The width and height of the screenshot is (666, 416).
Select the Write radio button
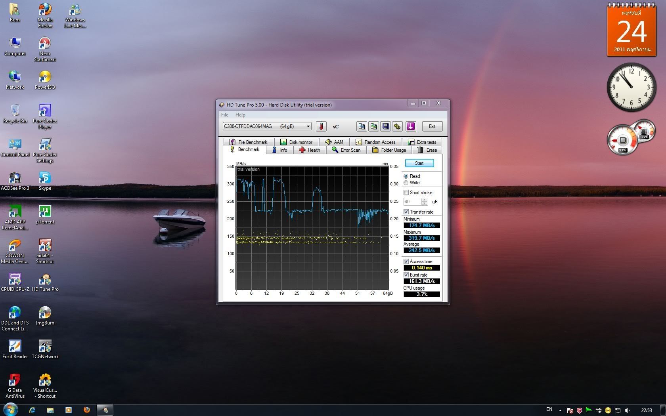[406, 183]
